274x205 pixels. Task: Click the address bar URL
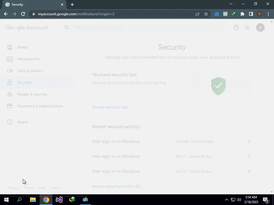pos(76,14)
